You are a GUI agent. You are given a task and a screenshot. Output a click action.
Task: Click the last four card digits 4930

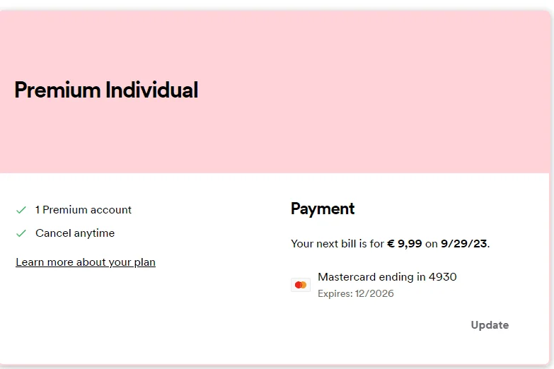click(443, 277)
